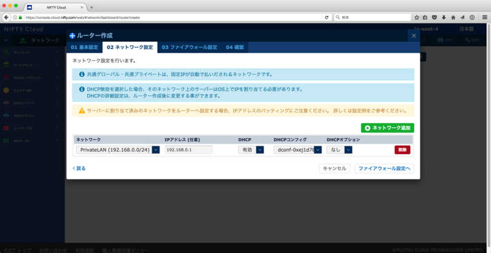Click the DHCPコンフィグ sidebar icon
The width and height of the screenshot is (491, 253).
point(6,103)
